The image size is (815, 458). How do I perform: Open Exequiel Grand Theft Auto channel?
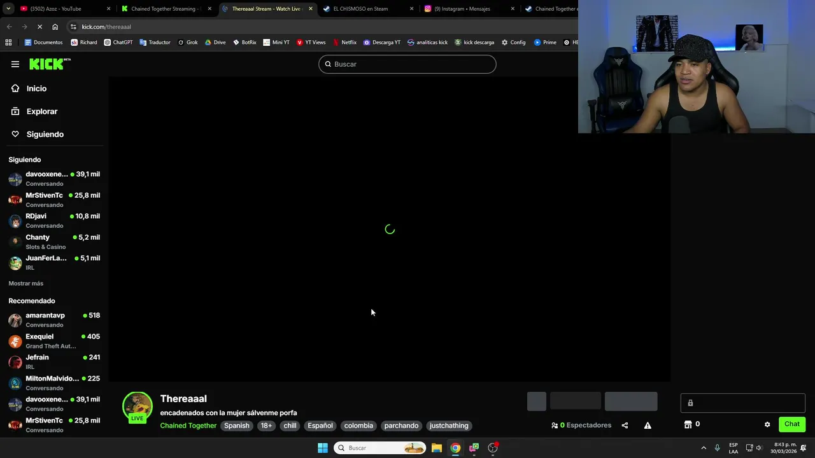point(54,341)
